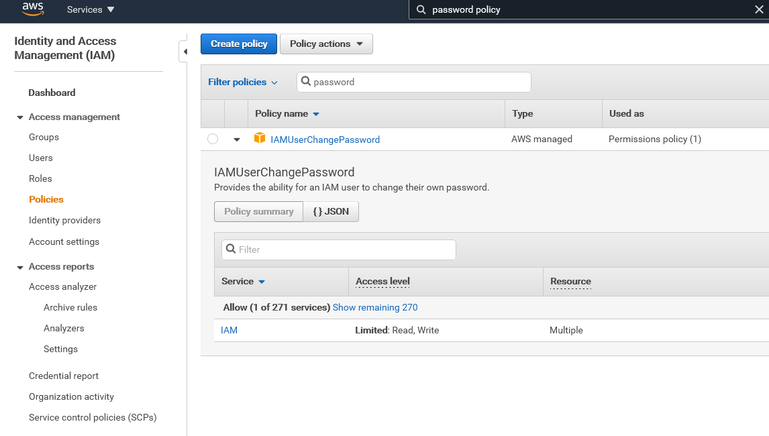
Task: Open Groups in the sidebar
Action: click(x=44, y=138)
